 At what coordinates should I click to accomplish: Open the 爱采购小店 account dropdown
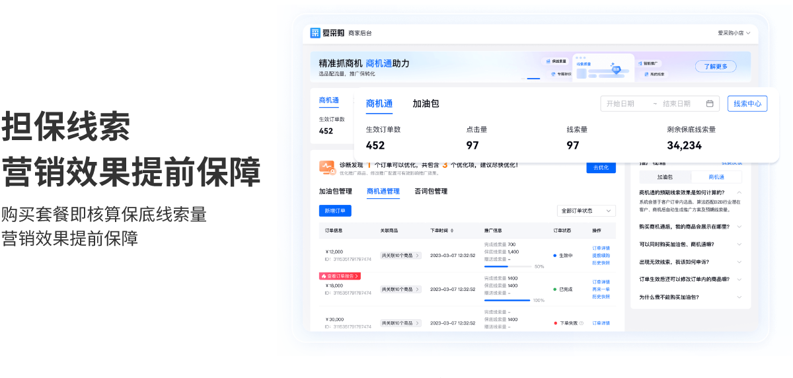click(x=734, y=33)
